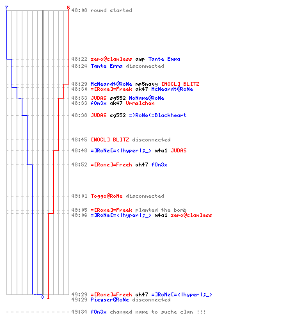The width and height of the screenshot is (288, 320).
Task: Click blue team count 7 atop graph
Action: tap(6, 8)
